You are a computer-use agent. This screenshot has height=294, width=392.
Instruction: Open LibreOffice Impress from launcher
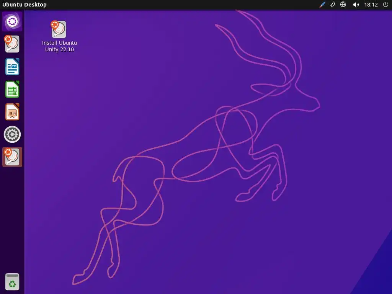12,112
